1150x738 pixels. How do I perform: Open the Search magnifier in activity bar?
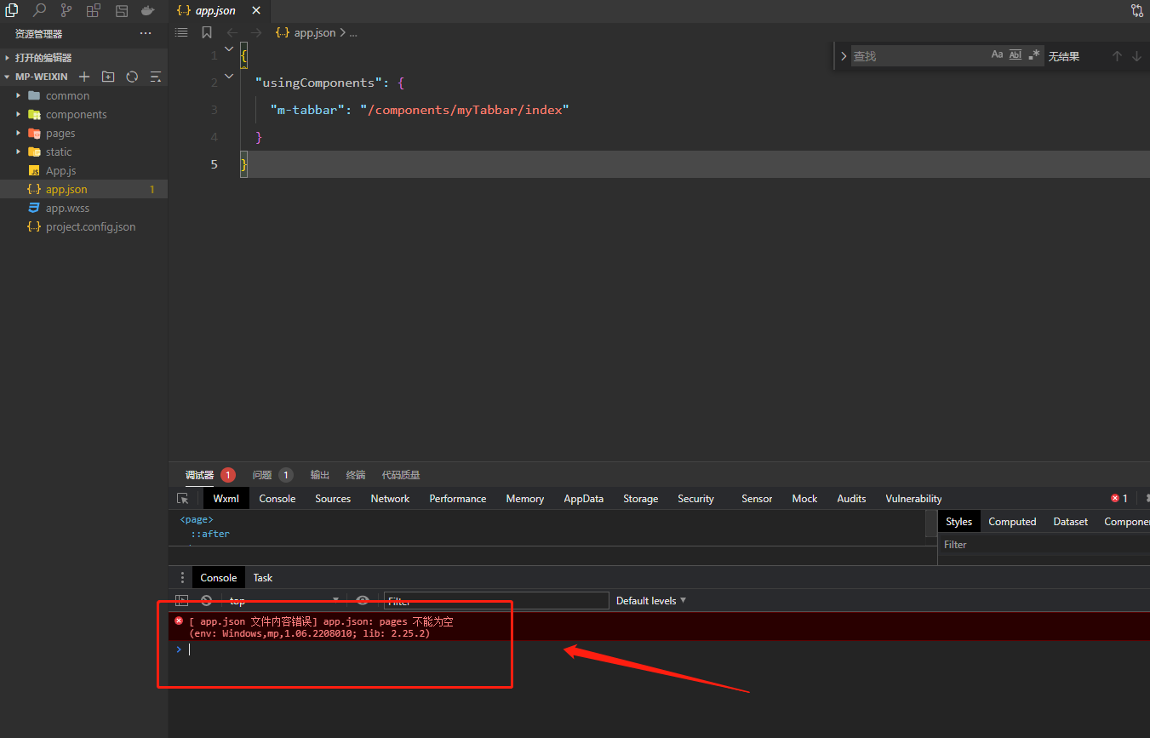[x=39, y=10]
